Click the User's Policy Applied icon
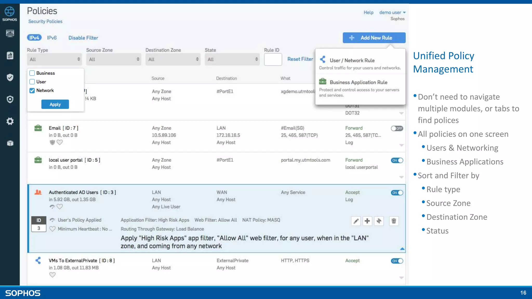 point(52,220)
